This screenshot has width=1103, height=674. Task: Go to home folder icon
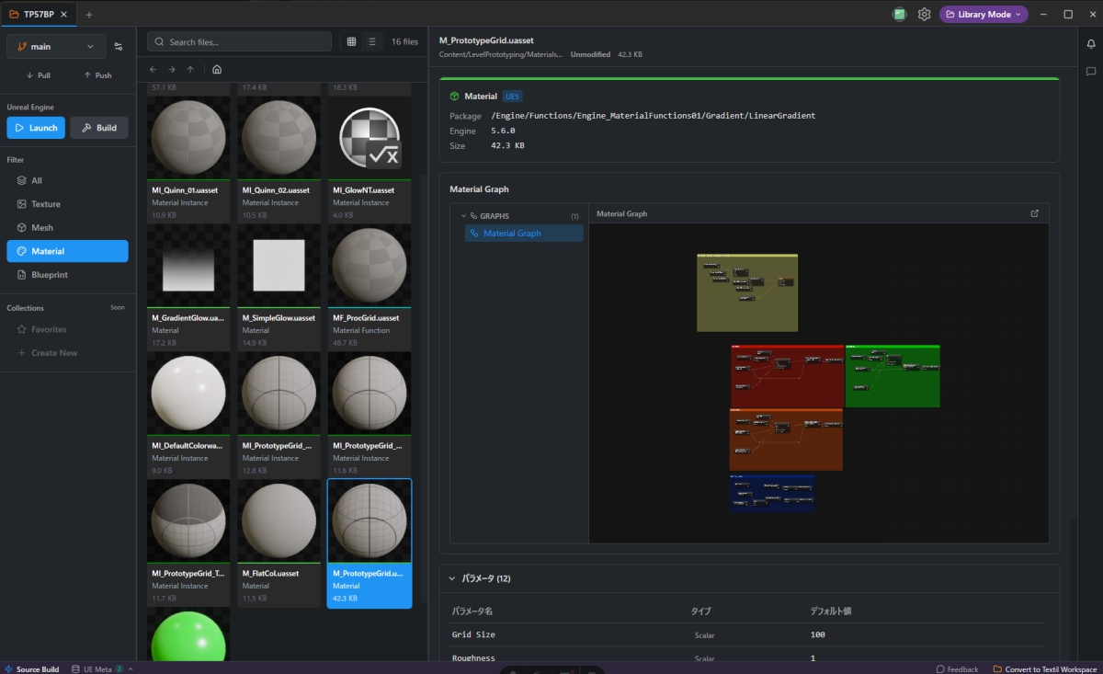point(217,69)
